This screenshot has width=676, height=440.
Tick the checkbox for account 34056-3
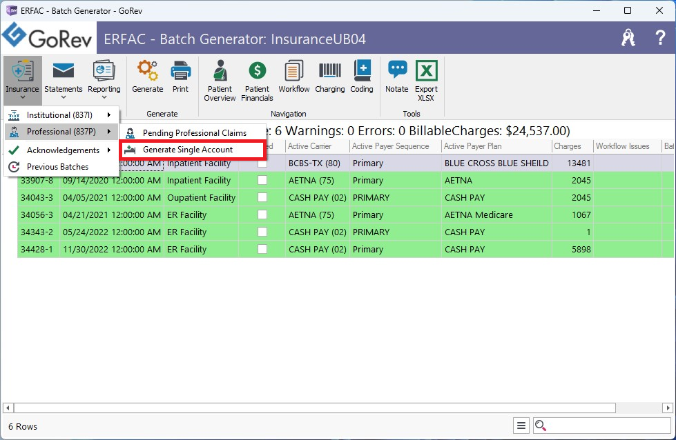point(262,215)
